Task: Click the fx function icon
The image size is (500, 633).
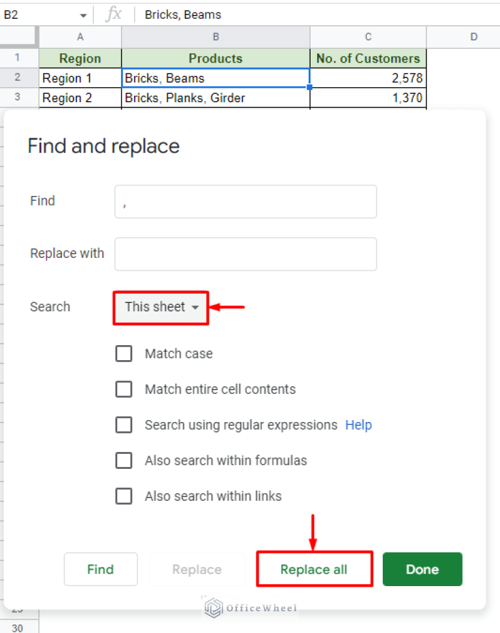Action: 115,14
